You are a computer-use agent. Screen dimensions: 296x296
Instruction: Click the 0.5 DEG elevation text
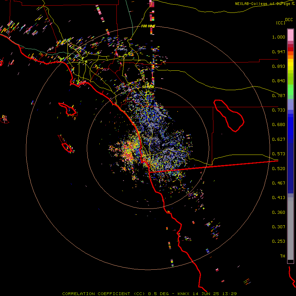(159, 294)
